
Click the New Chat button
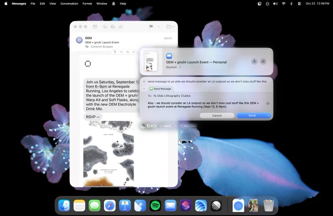[188, 126]
